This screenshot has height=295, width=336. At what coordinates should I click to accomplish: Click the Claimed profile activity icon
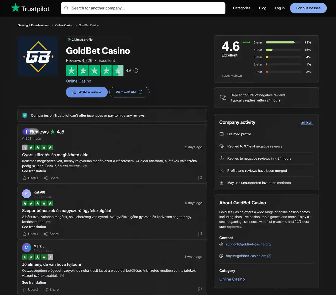coord(221,134)
